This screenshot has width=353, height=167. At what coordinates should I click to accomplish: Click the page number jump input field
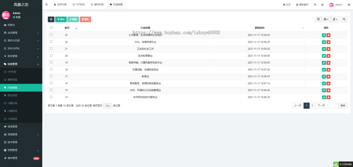(x=333, y=106)
